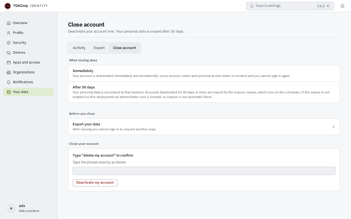Viewport: 351px width, 219px height.
Task: Click the search magnifier icon
Action: coord(252,6)
